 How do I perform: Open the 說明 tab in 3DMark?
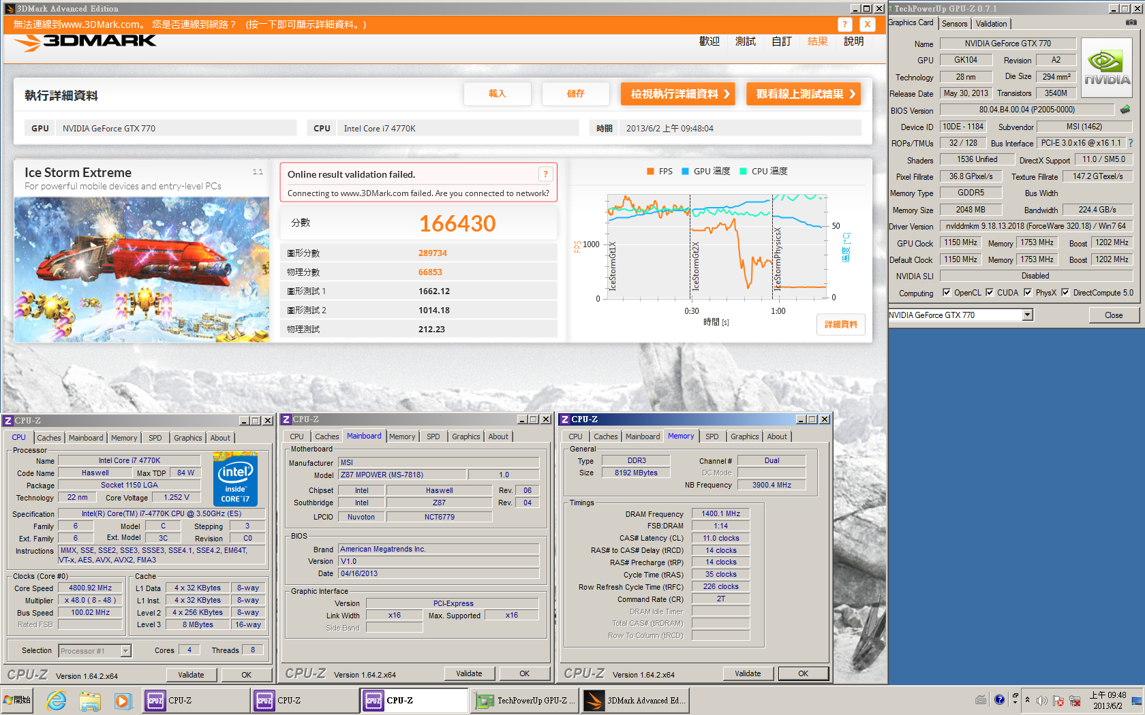tap(854, 42)
